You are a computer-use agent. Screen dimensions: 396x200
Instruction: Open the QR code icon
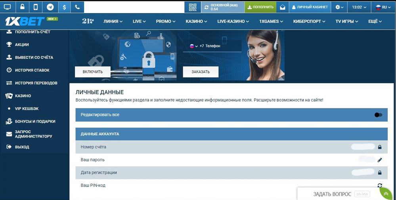click(192, 7)
